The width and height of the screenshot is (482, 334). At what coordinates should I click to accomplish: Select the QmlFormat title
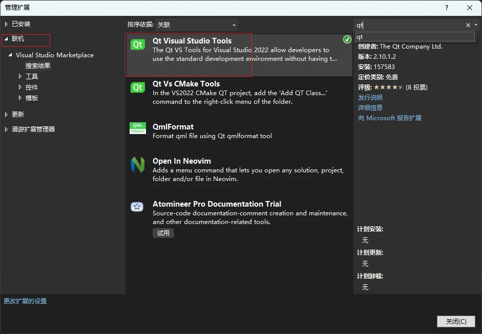pyautogui.click(x=173, y=127)
